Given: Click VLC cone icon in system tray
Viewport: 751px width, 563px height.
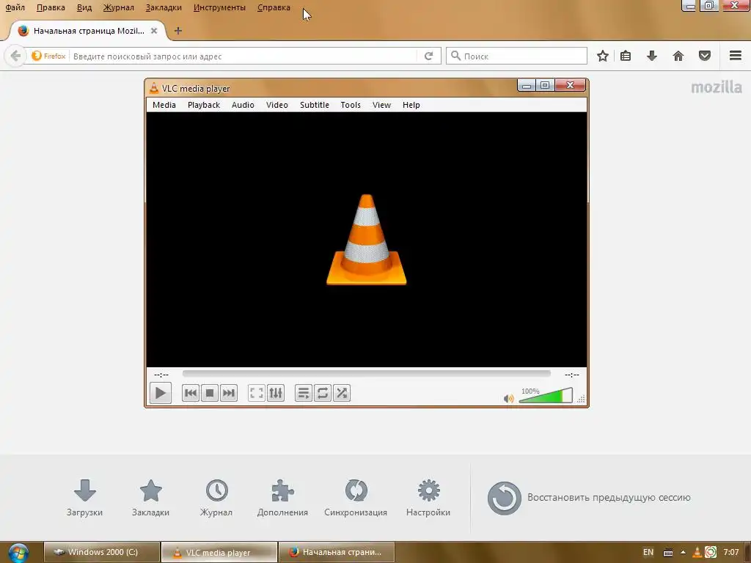Looking at the screenshot, I should coord(697,552).
